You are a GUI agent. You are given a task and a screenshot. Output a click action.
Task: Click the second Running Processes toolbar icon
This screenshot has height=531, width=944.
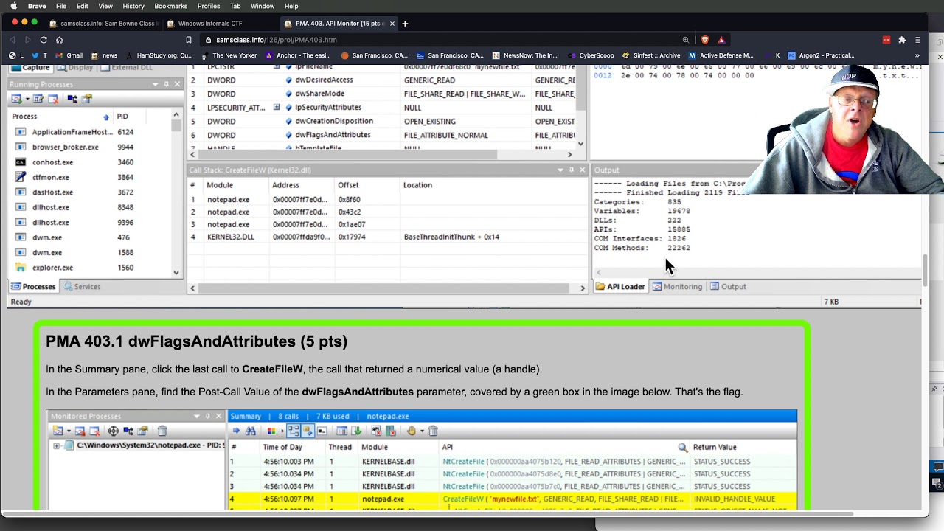coord(38,98)
